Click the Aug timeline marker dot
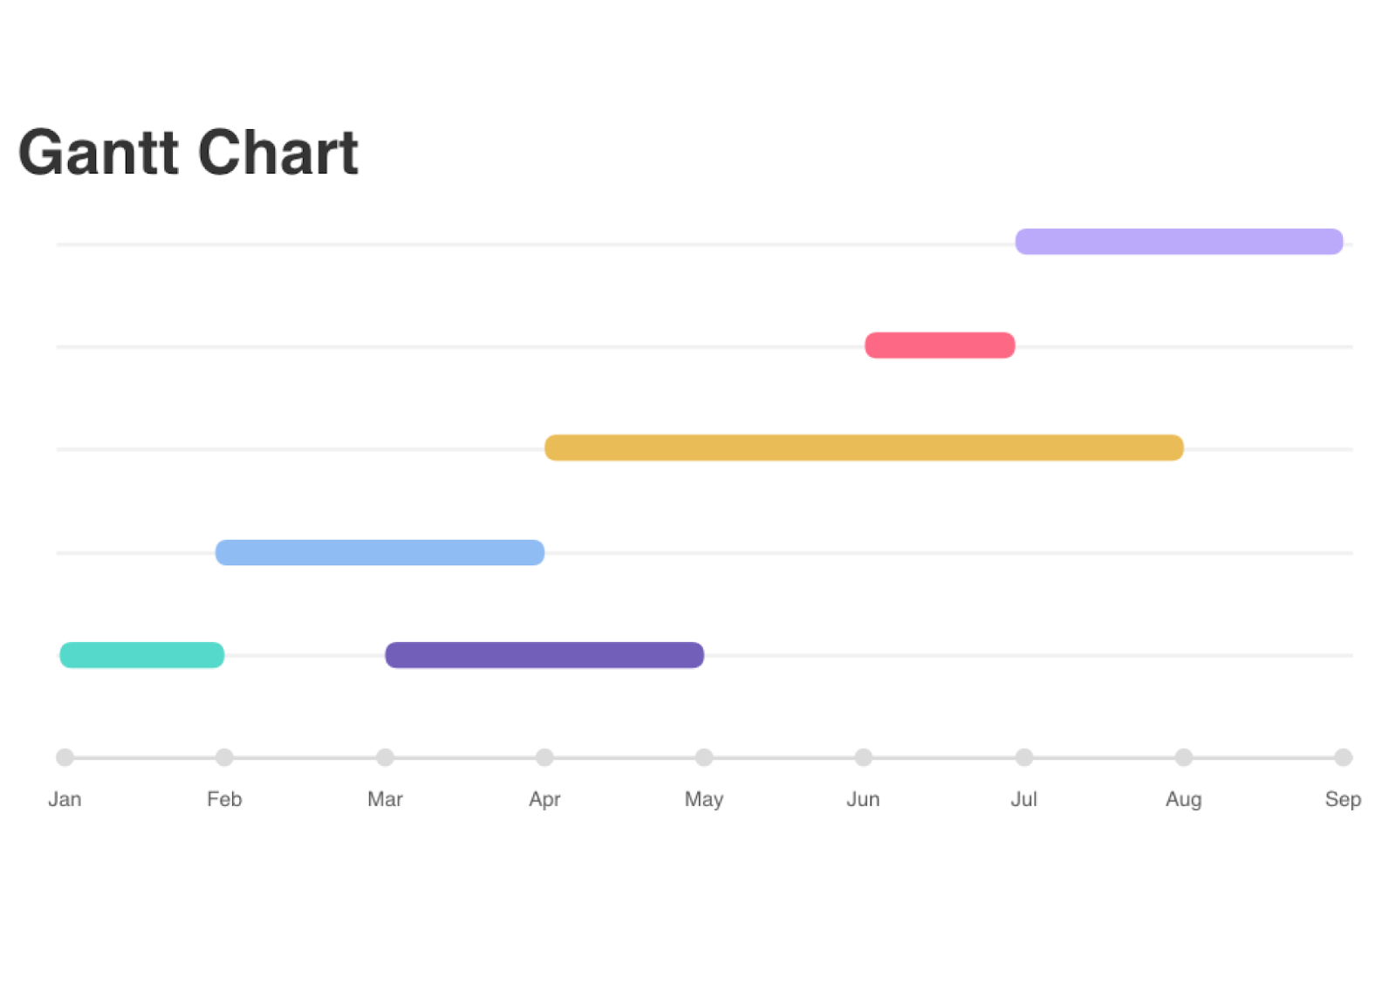 coord(1184,757)
